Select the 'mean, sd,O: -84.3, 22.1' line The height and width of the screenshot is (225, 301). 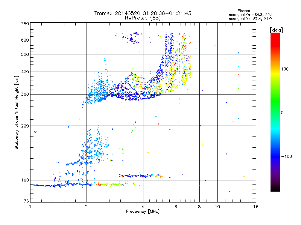251,15
